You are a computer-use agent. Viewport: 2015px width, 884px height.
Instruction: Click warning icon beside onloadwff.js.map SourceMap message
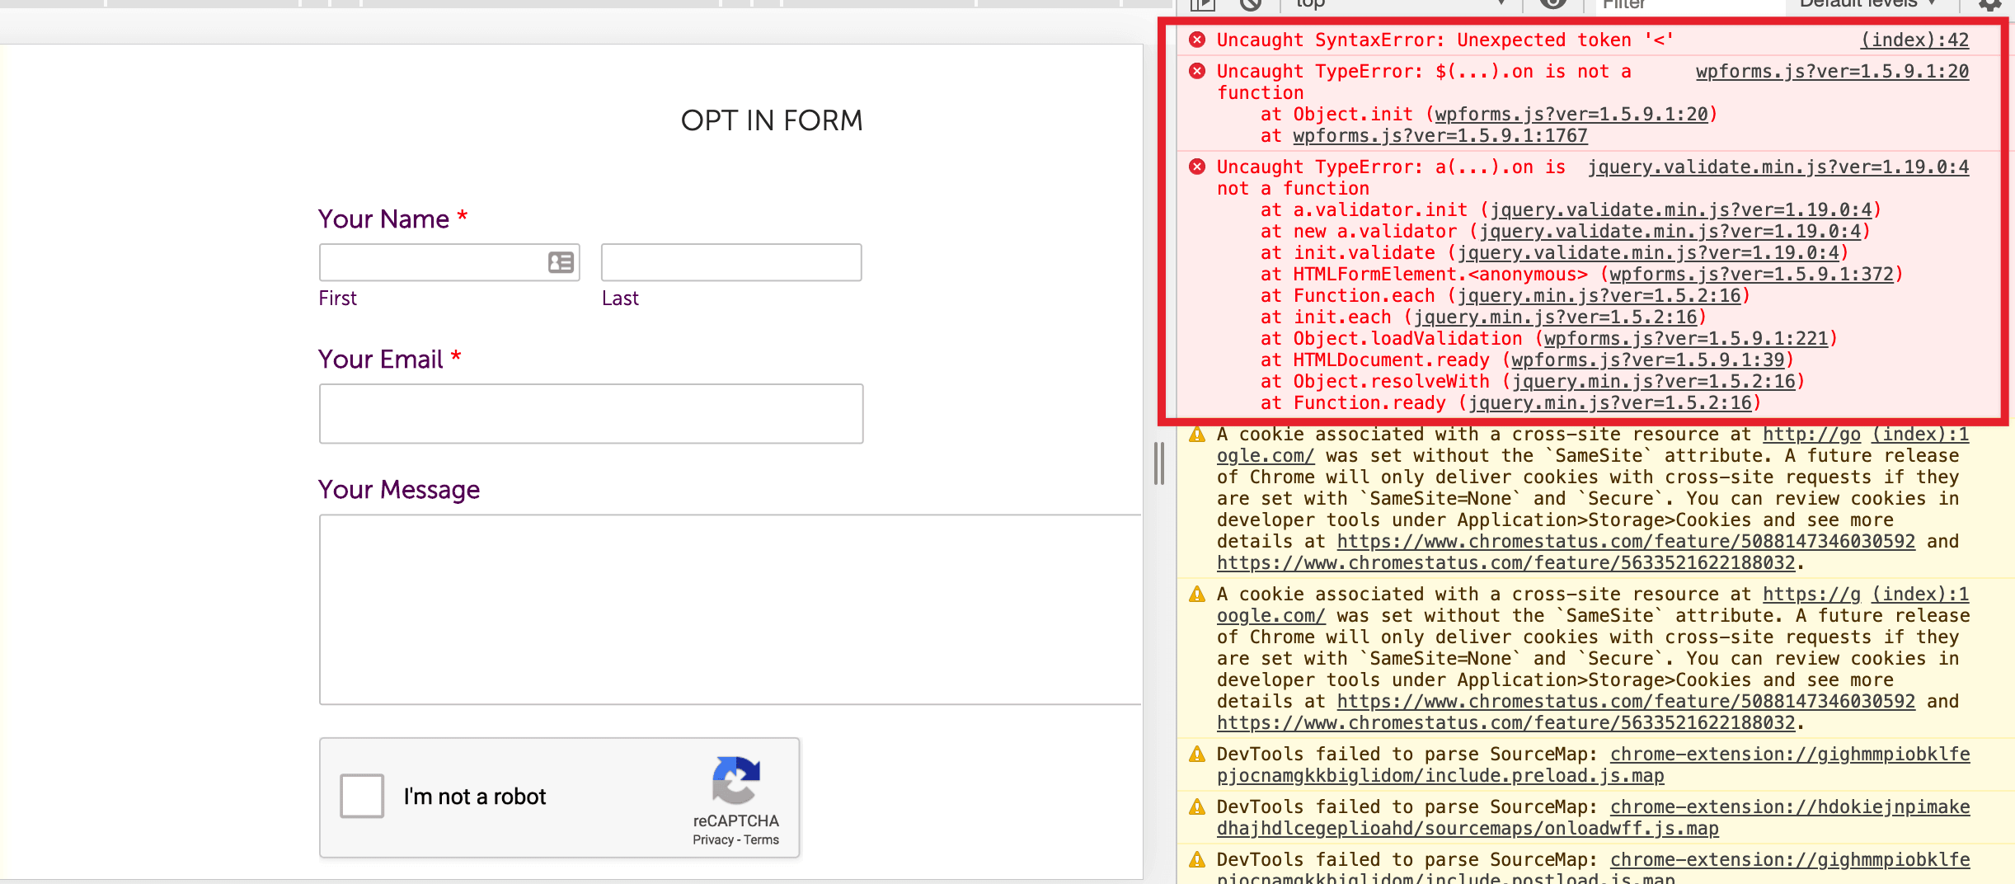coord(1197,807)
